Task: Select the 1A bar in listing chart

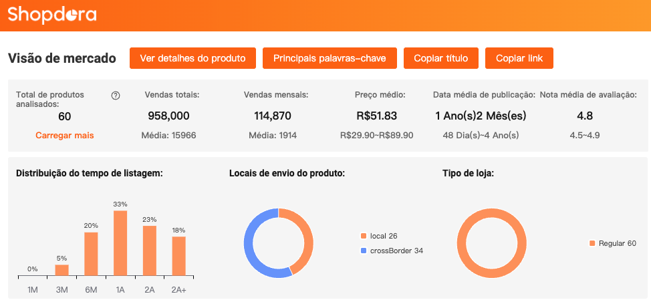Action: (120, 244)
